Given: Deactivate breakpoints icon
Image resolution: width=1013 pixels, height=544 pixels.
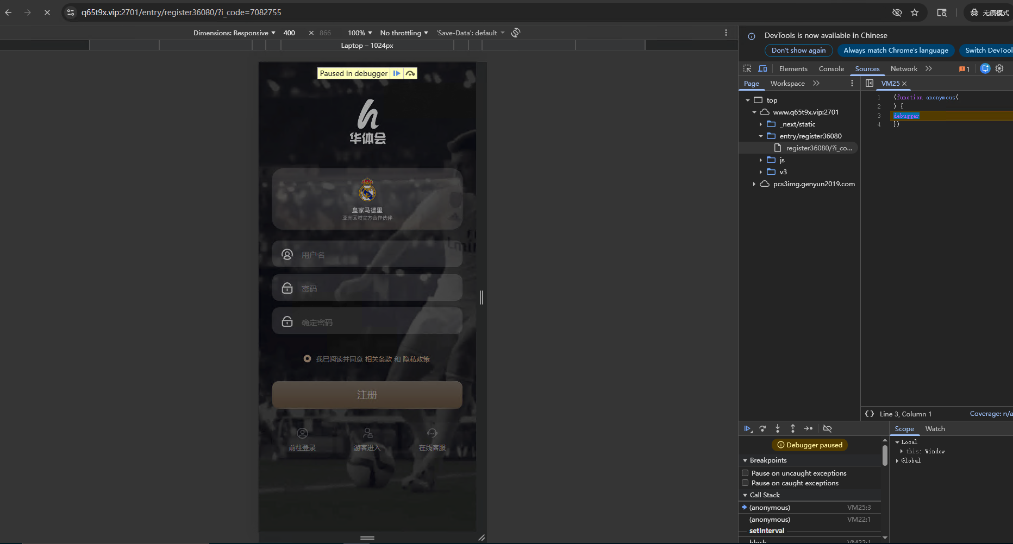Looking at the screenshot, I should [x=827, y=428].
